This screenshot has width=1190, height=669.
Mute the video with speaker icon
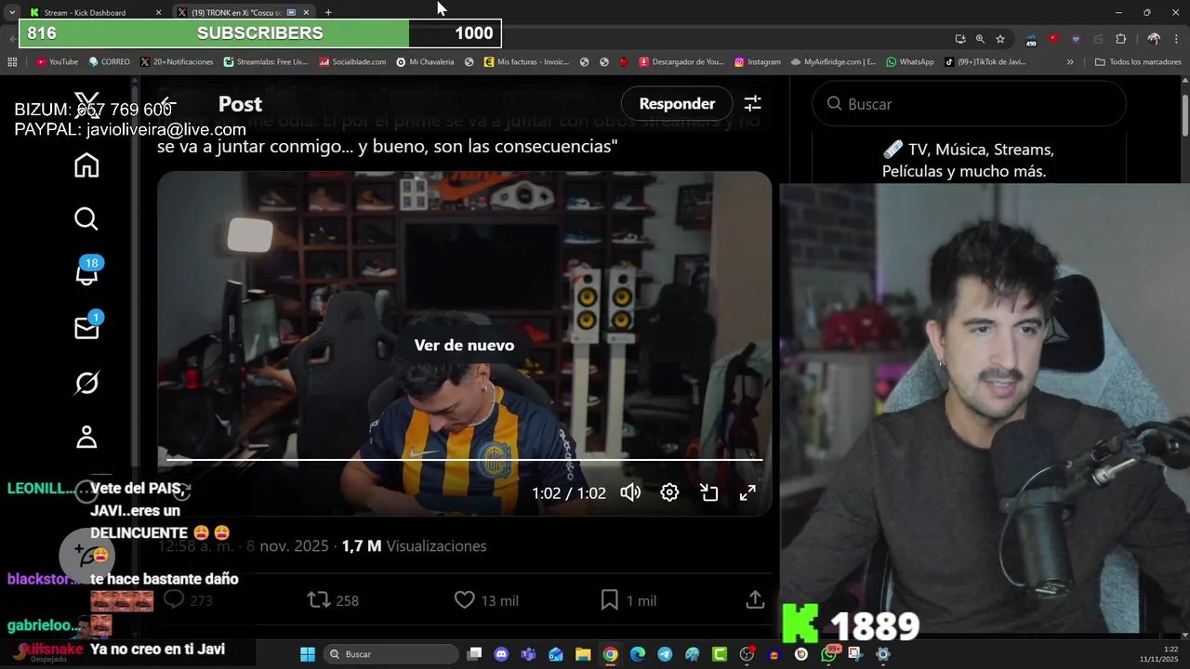630,492
